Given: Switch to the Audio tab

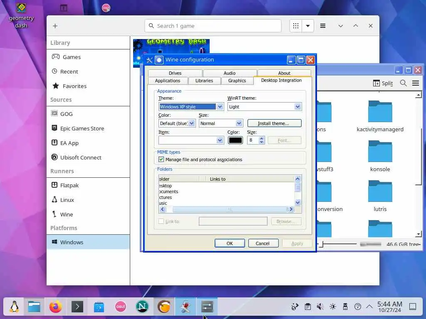Looking at the screenshot, I should click(x=230, y=73).
